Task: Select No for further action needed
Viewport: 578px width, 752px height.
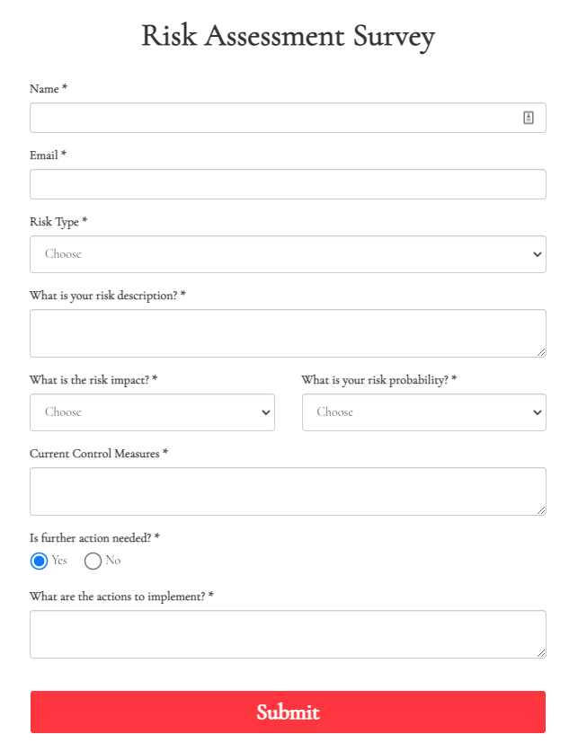Action: (x=93, y=562)
